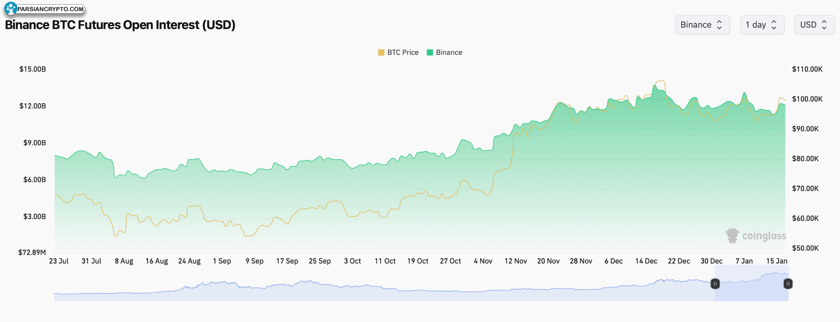The height and width of the screenshot is (322, 840).
Task: Click the 16 Aug date label
Action: pos(157,261)
